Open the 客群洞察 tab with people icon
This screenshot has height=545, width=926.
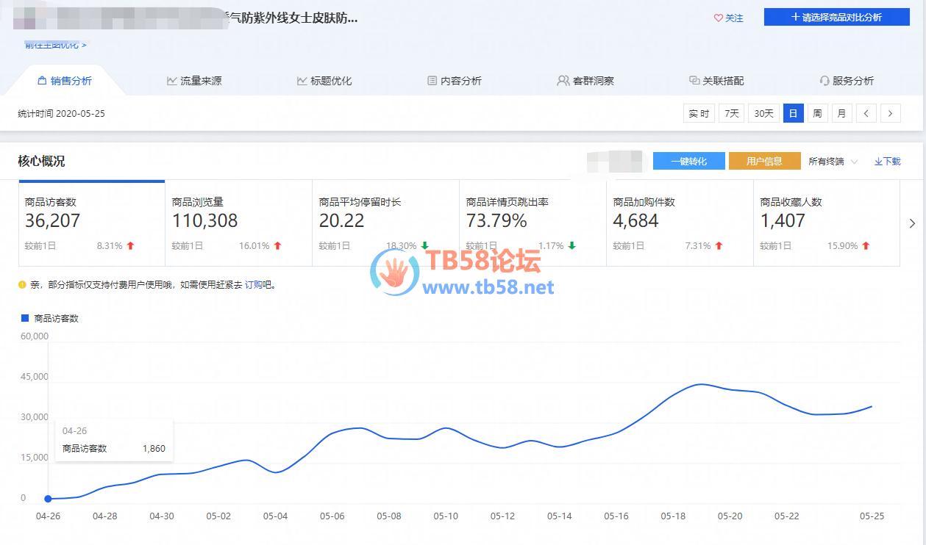pyautogui.click(x=585, y=81)
